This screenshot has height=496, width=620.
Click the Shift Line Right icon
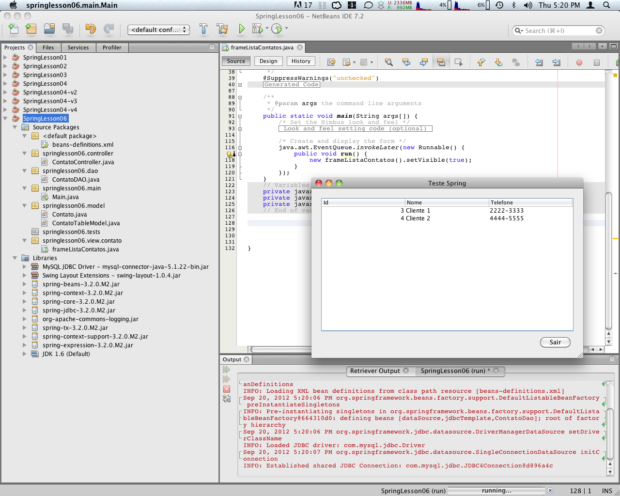[x=556, y=62]
